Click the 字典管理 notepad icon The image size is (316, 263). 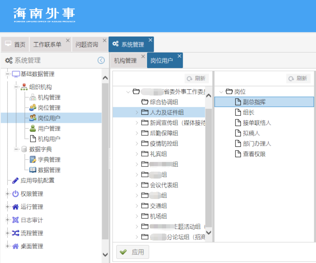tap(33, 160)
